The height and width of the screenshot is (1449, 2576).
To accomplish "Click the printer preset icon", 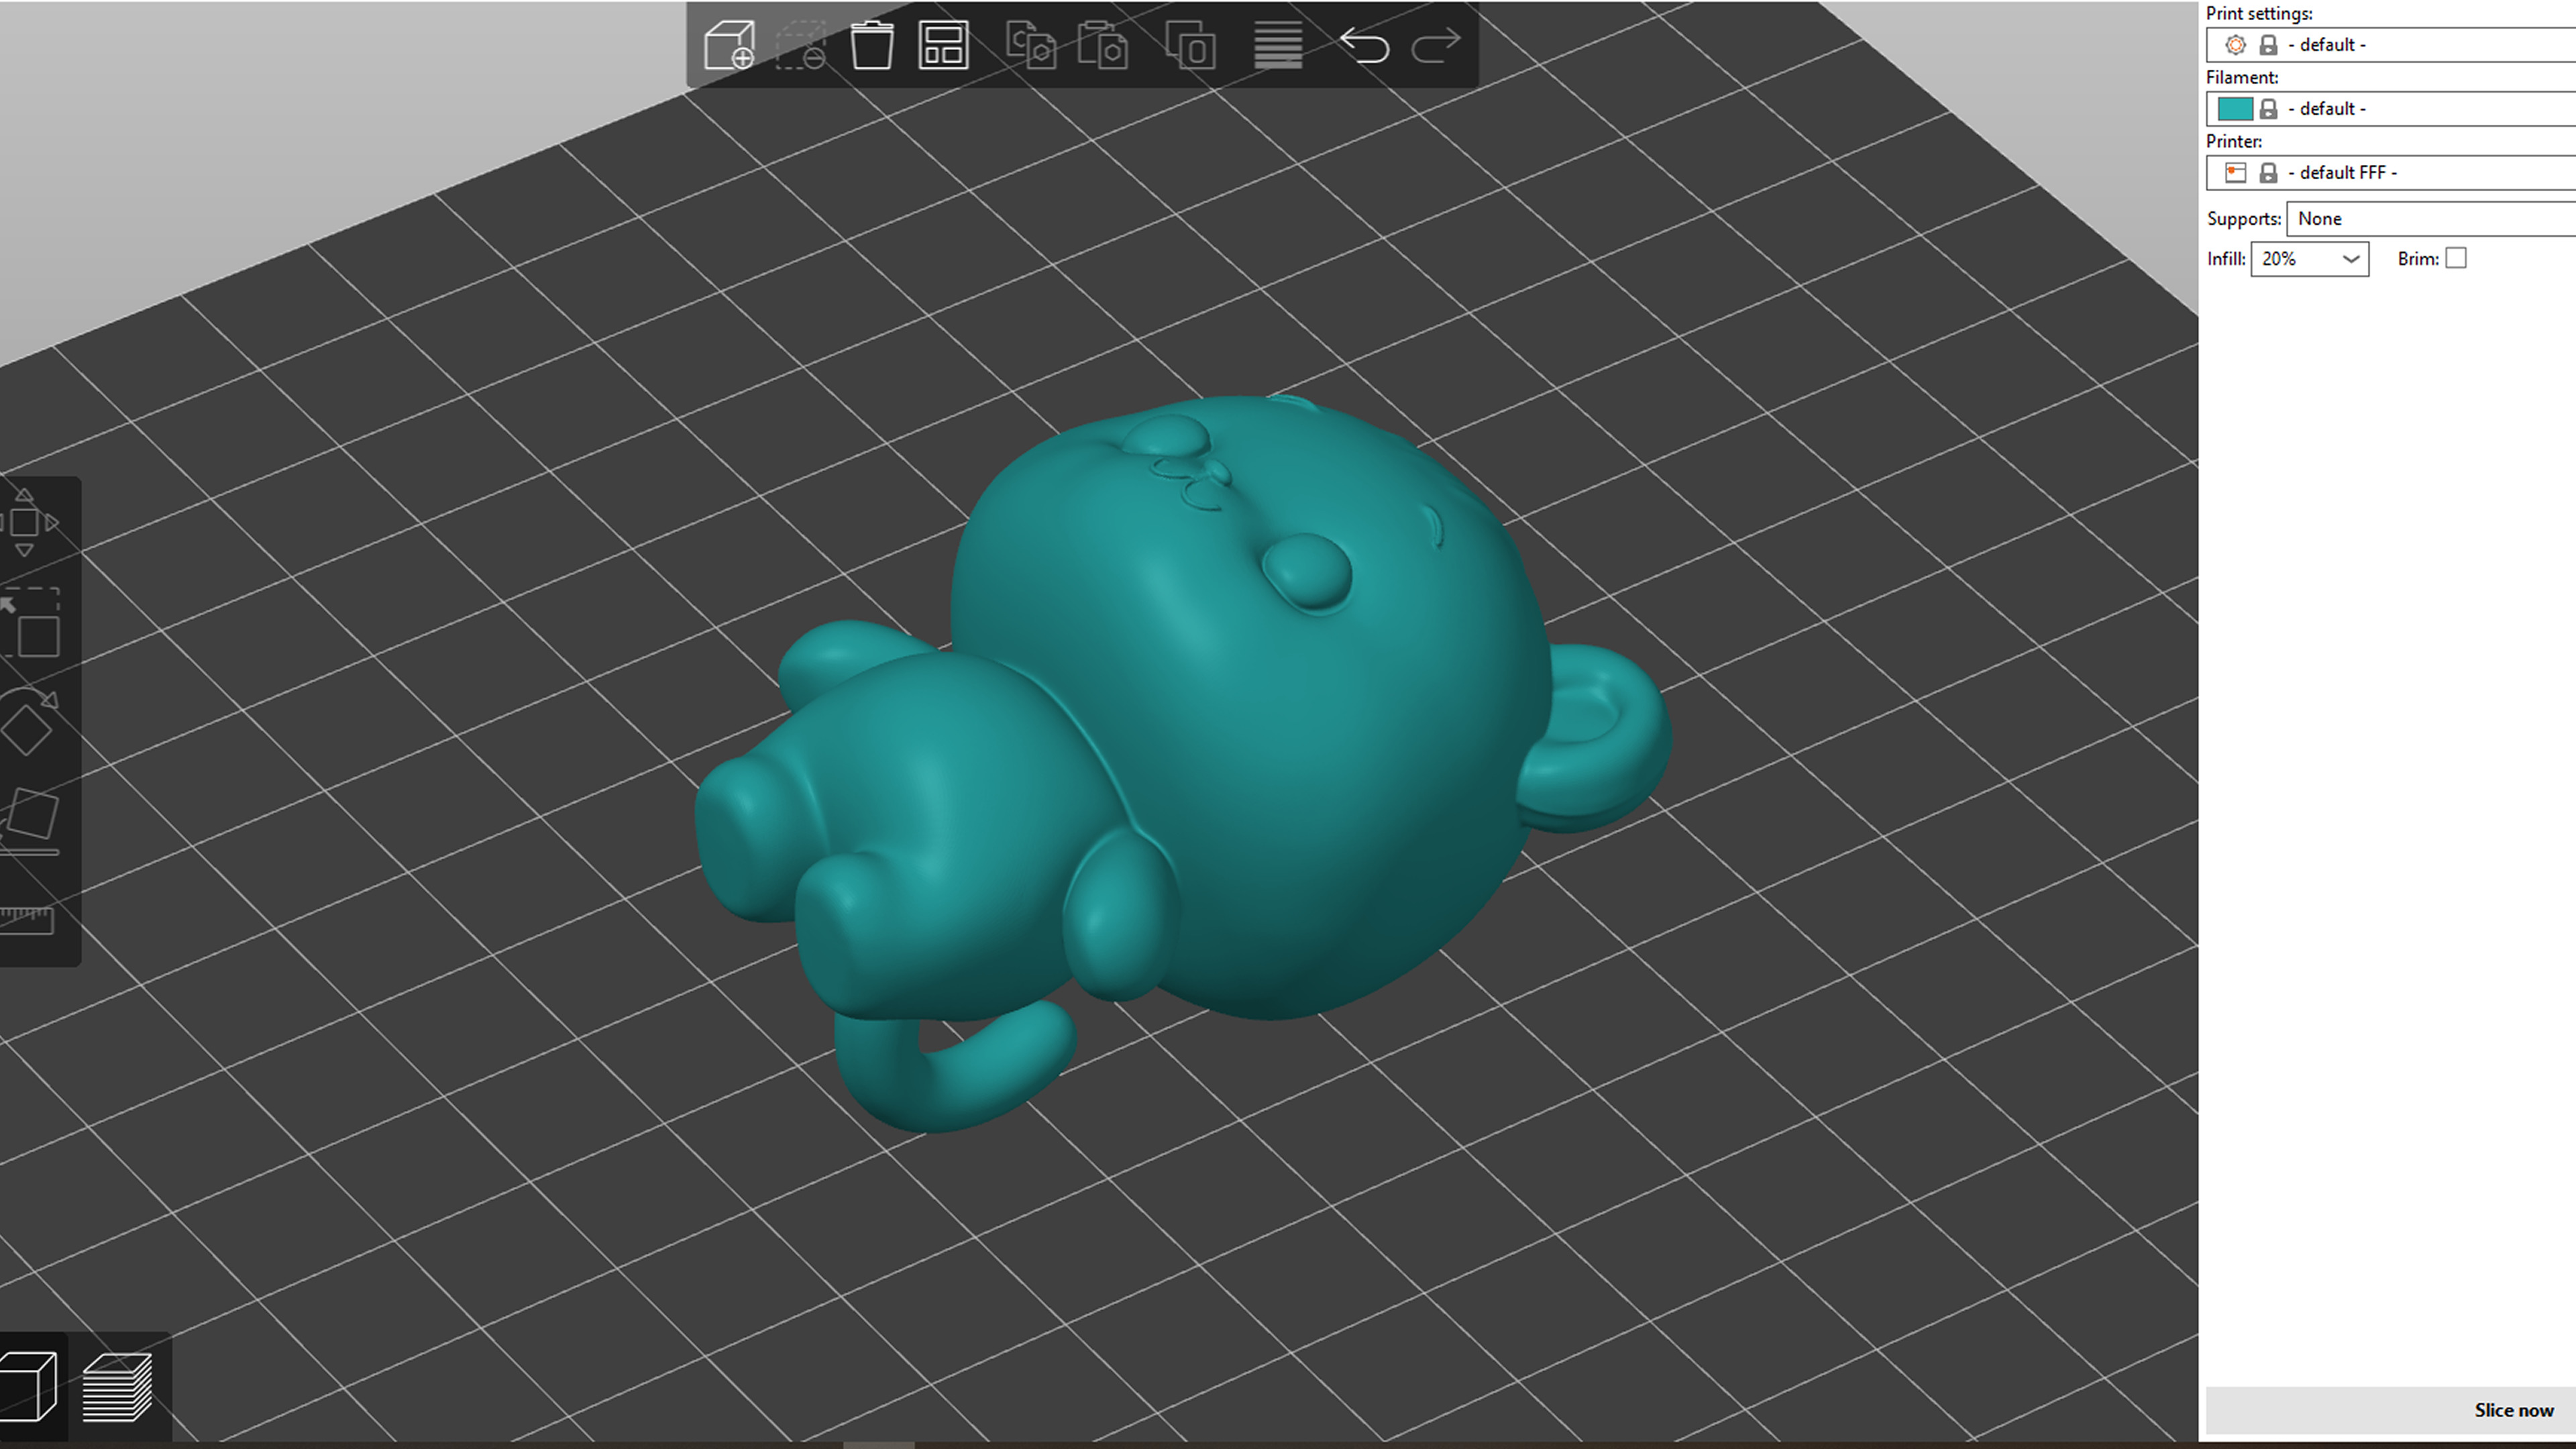I will (2235, 173).
